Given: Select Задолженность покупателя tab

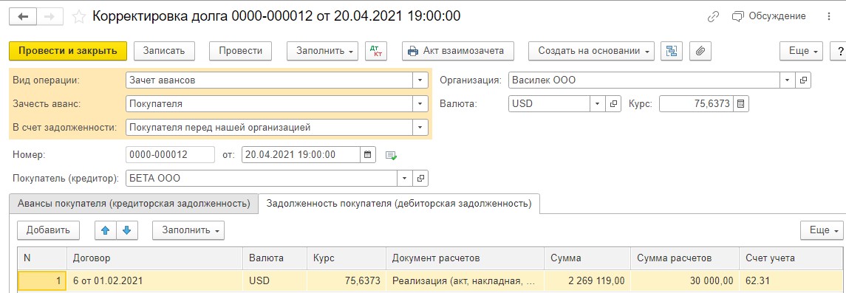Looking at the screenshot, I should click(399, 204).
